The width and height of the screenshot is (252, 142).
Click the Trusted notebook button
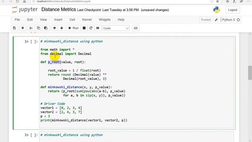[206, 20]
